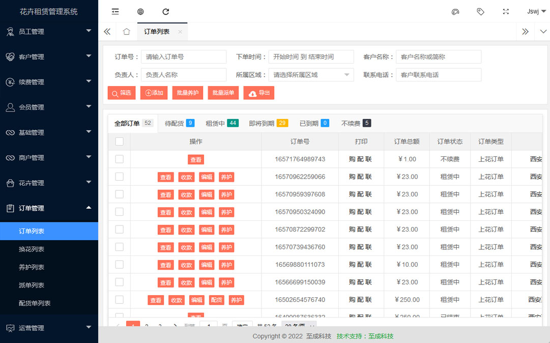Toggle fullscreen mode icon
The height and width of the screenshot is (343, 550).
506,12
